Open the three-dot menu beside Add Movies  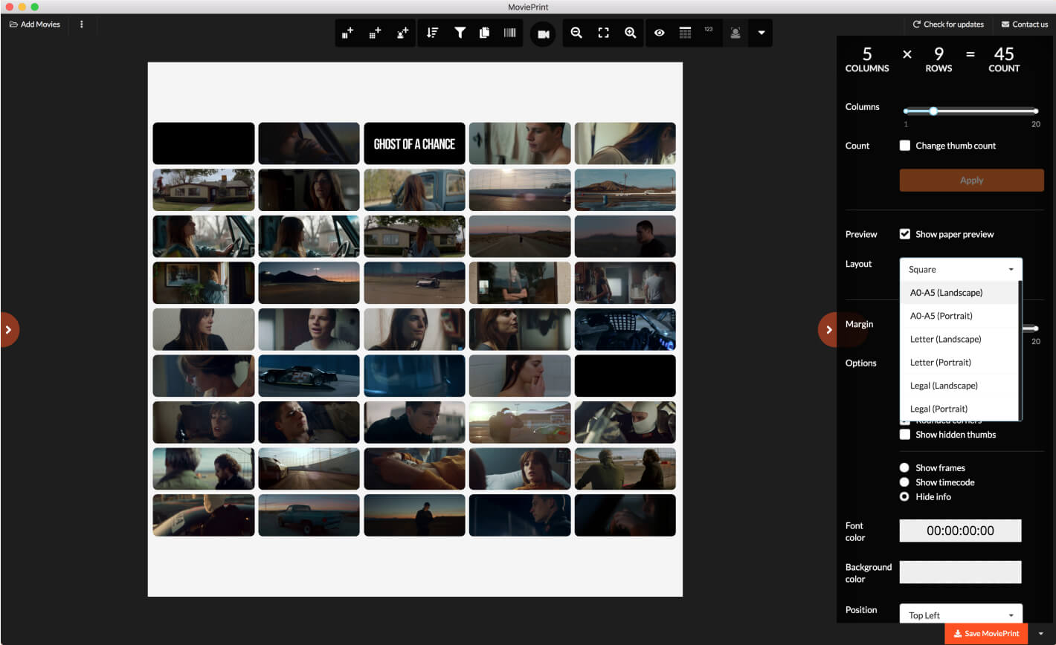click(x=82, y=25)
